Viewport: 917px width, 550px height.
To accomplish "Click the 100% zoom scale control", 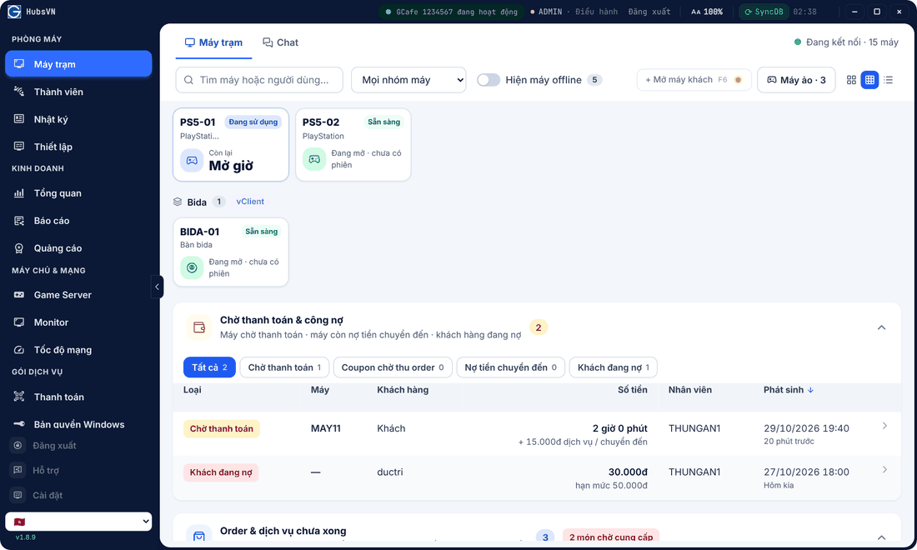I will 707,12.
